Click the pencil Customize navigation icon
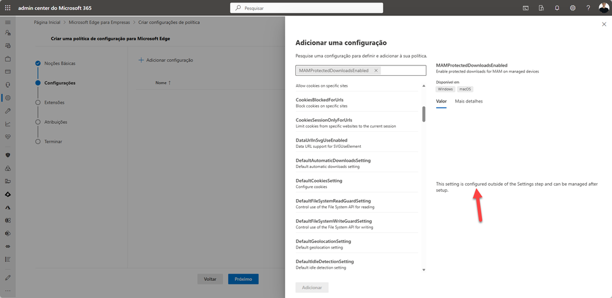This screenshot has width=612, height=298. [x=8, y=278]
